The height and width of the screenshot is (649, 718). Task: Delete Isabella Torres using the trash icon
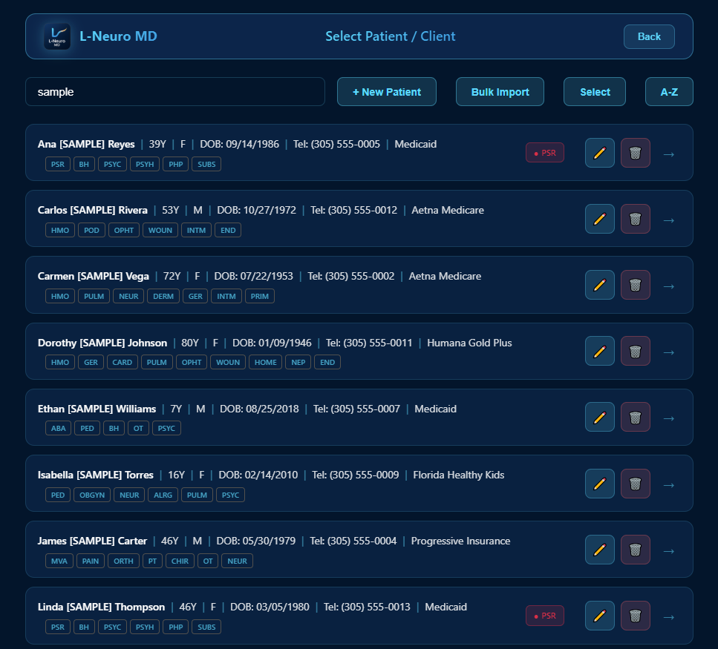click(635, 484)
